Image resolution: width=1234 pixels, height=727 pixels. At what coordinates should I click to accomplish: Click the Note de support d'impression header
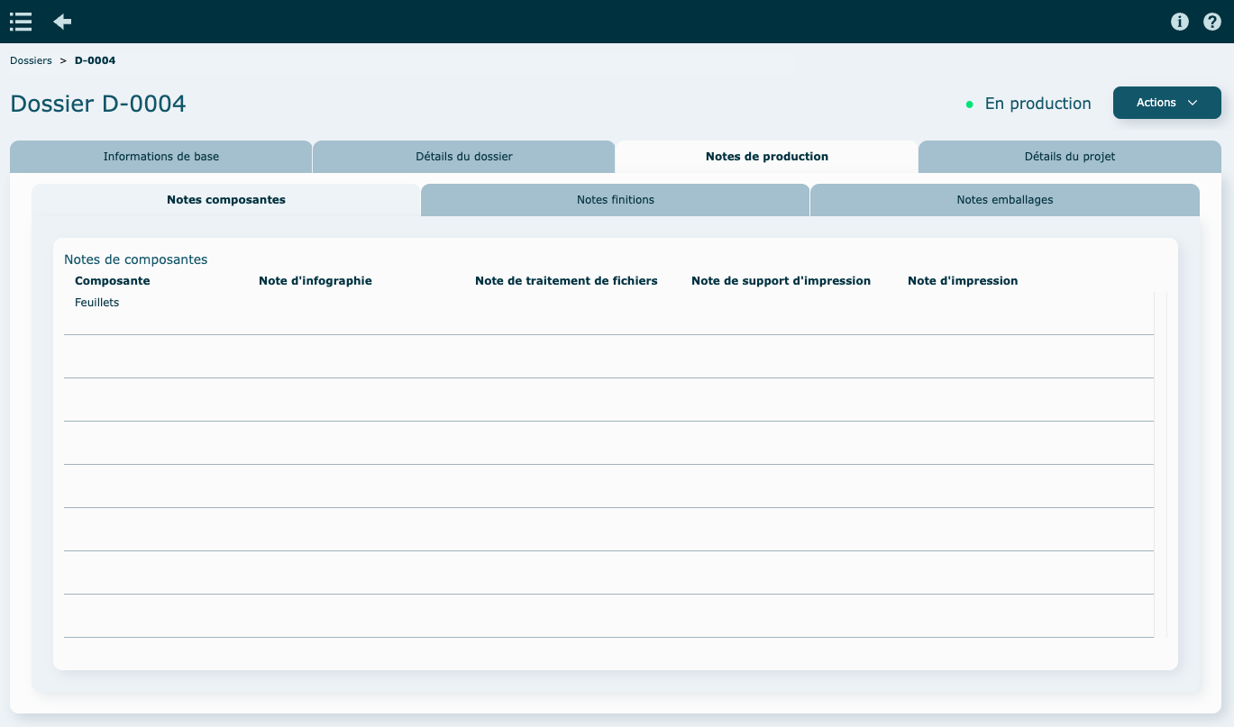tap(781, 281)
